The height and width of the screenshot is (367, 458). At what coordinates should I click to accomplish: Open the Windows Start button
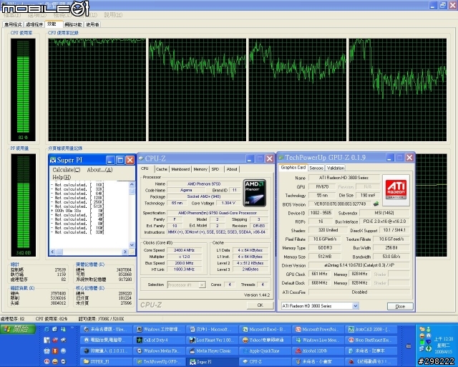coord(18,329)
